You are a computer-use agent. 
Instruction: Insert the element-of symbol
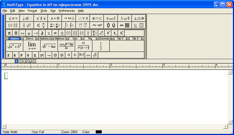click(x=29, y=33)
